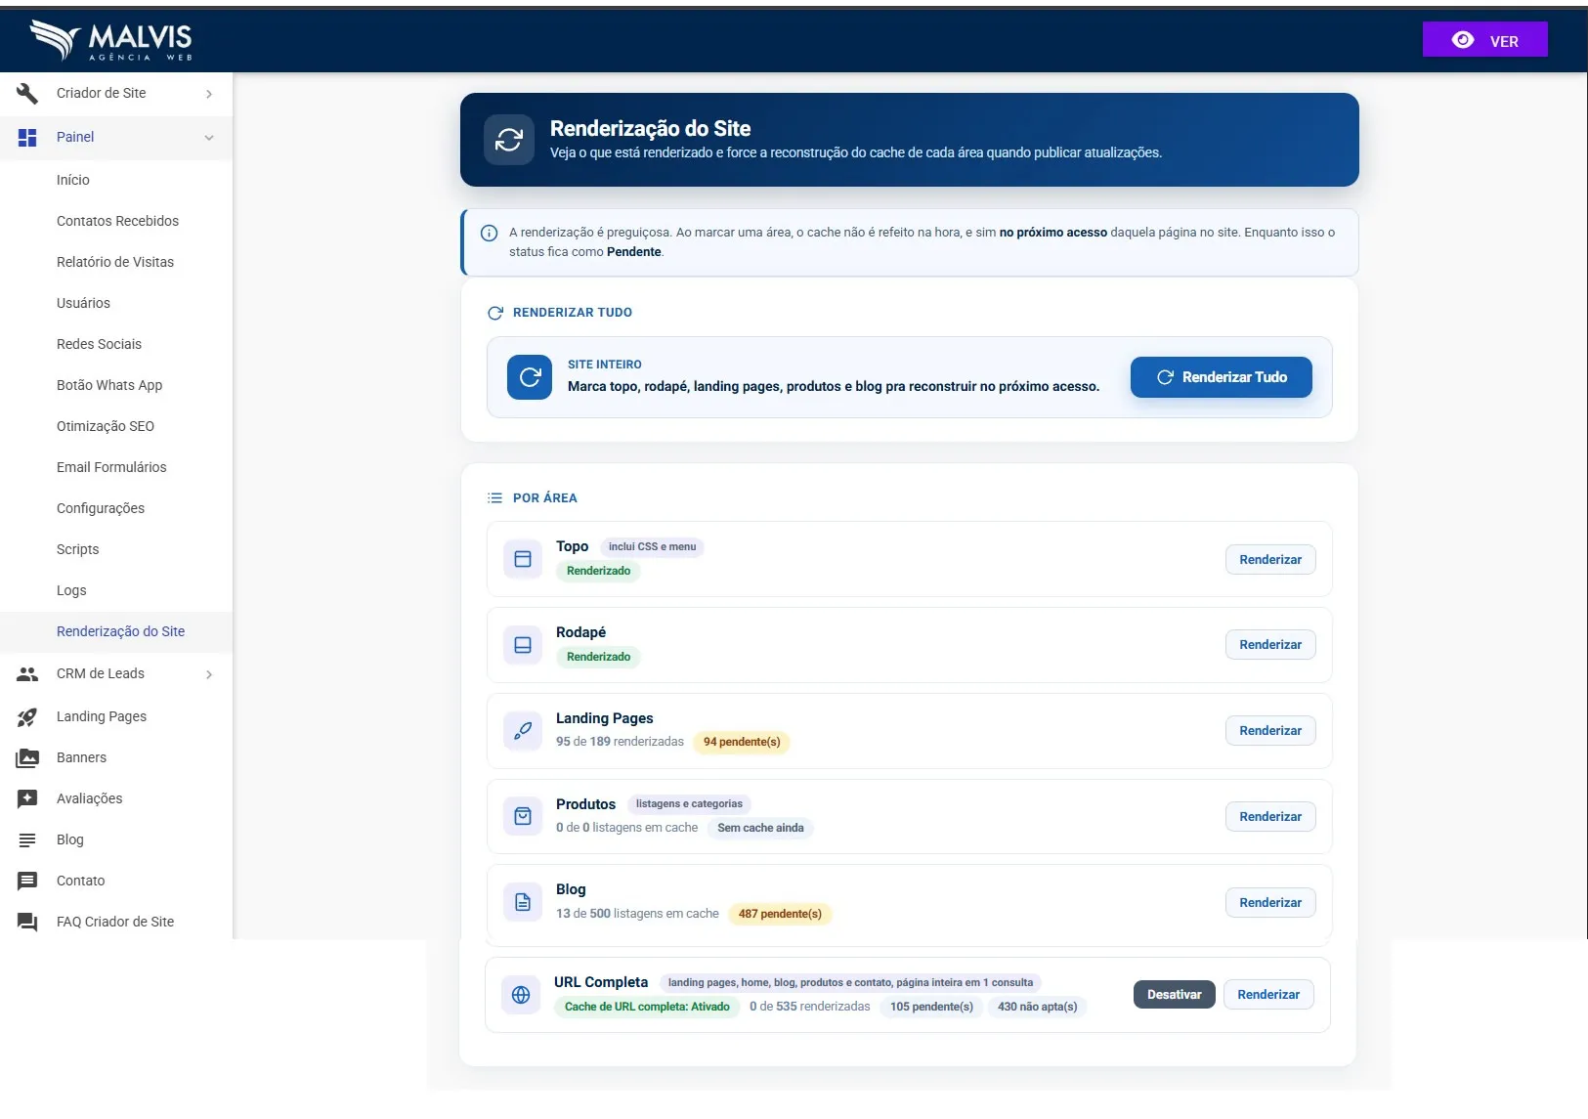The image size is (1588, 1119).
Task: Click the Contato chat icon in sidebar
Action: (x=27, y=881)
